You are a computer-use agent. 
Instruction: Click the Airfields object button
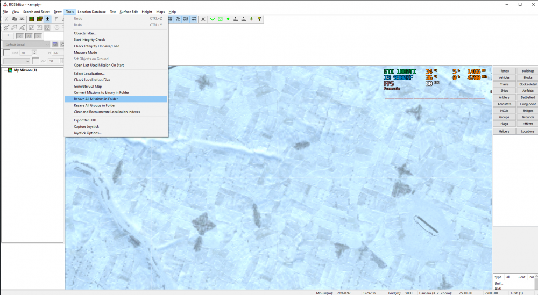[528, 91]
